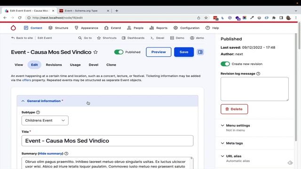Click the Edit Event breadcrumb

click(45, 38)
